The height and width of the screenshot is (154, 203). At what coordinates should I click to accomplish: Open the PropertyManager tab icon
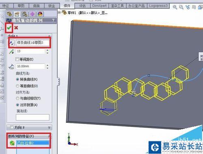point(17,14)
